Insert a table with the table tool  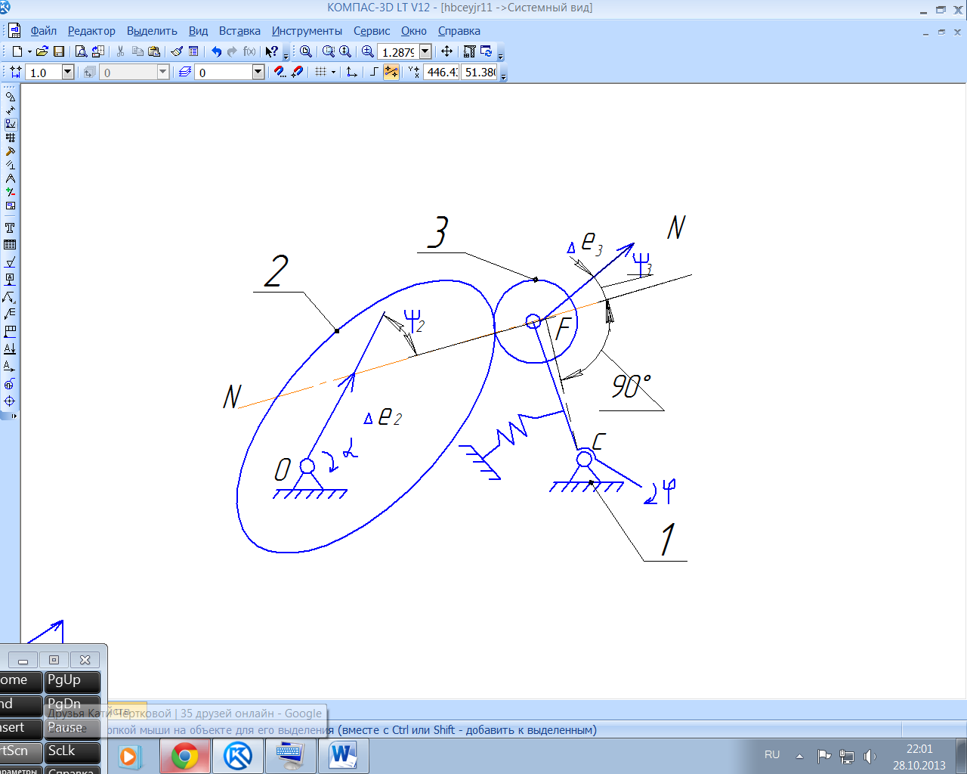point(10,245)
